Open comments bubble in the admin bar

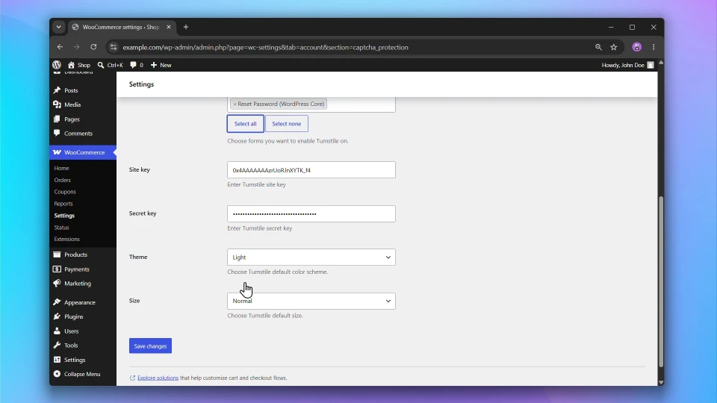136,65
